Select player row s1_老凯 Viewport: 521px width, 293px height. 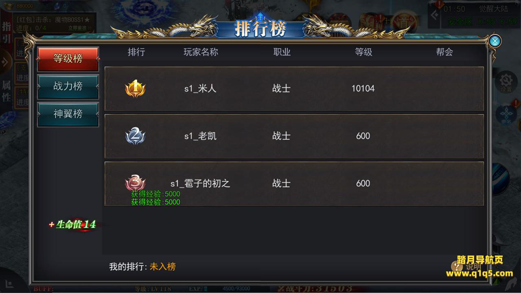click(294, 136)
